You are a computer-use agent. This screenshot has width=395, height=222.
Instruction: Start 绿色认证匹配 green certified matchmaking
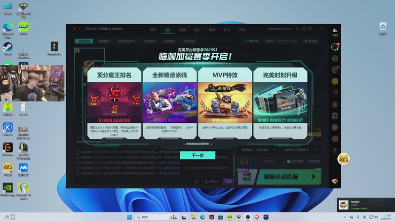point(288,177)
